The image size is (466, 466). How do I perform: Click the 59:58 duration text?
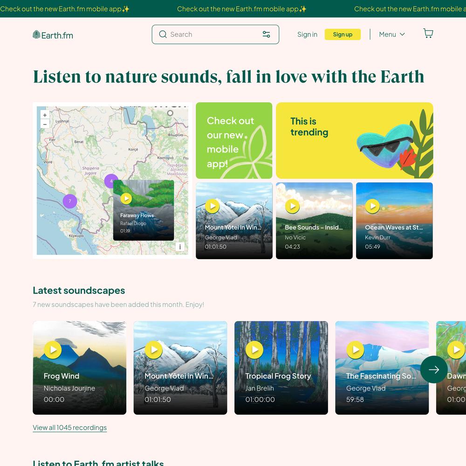(x=355, y=399)
